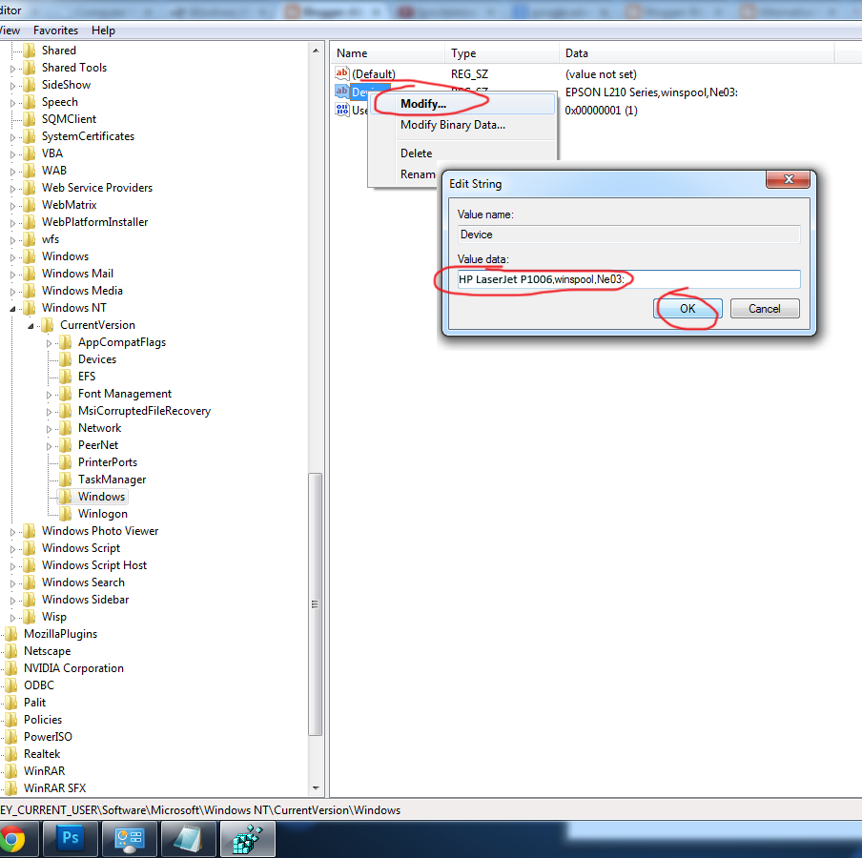Click the Type column header
The height and width of the screenshot is (858, 862).
point(502,53)
